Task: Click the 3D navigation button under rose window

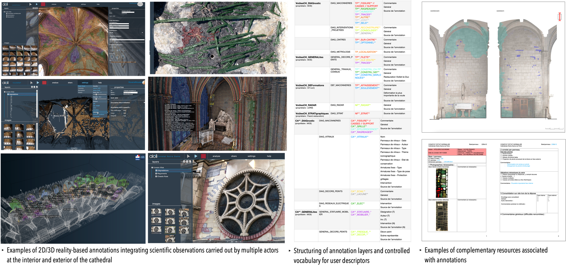Action: coord(236,242)
